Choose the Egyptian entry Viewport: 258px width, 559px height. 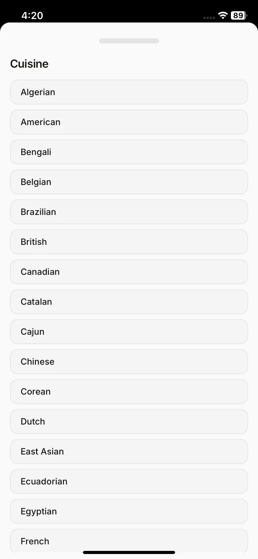click(x=129, y=511)
